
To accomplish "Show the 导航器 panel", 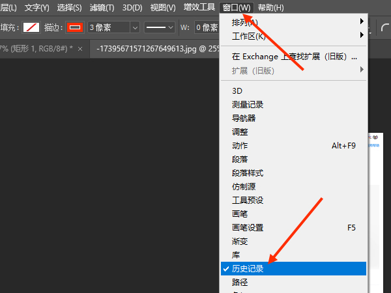I will click(x=244, y=118).
